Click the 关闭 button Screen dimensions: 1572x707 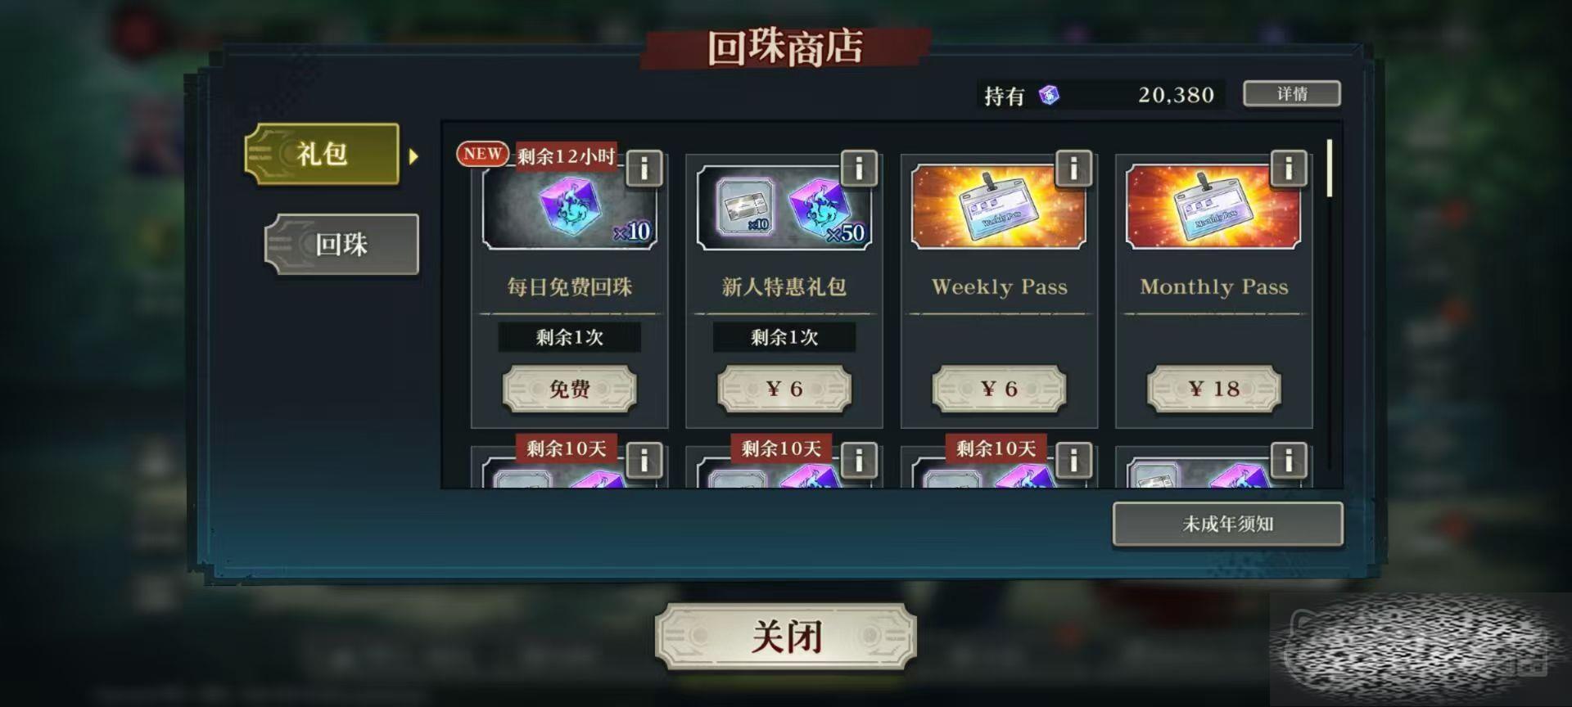pos(786,637)
